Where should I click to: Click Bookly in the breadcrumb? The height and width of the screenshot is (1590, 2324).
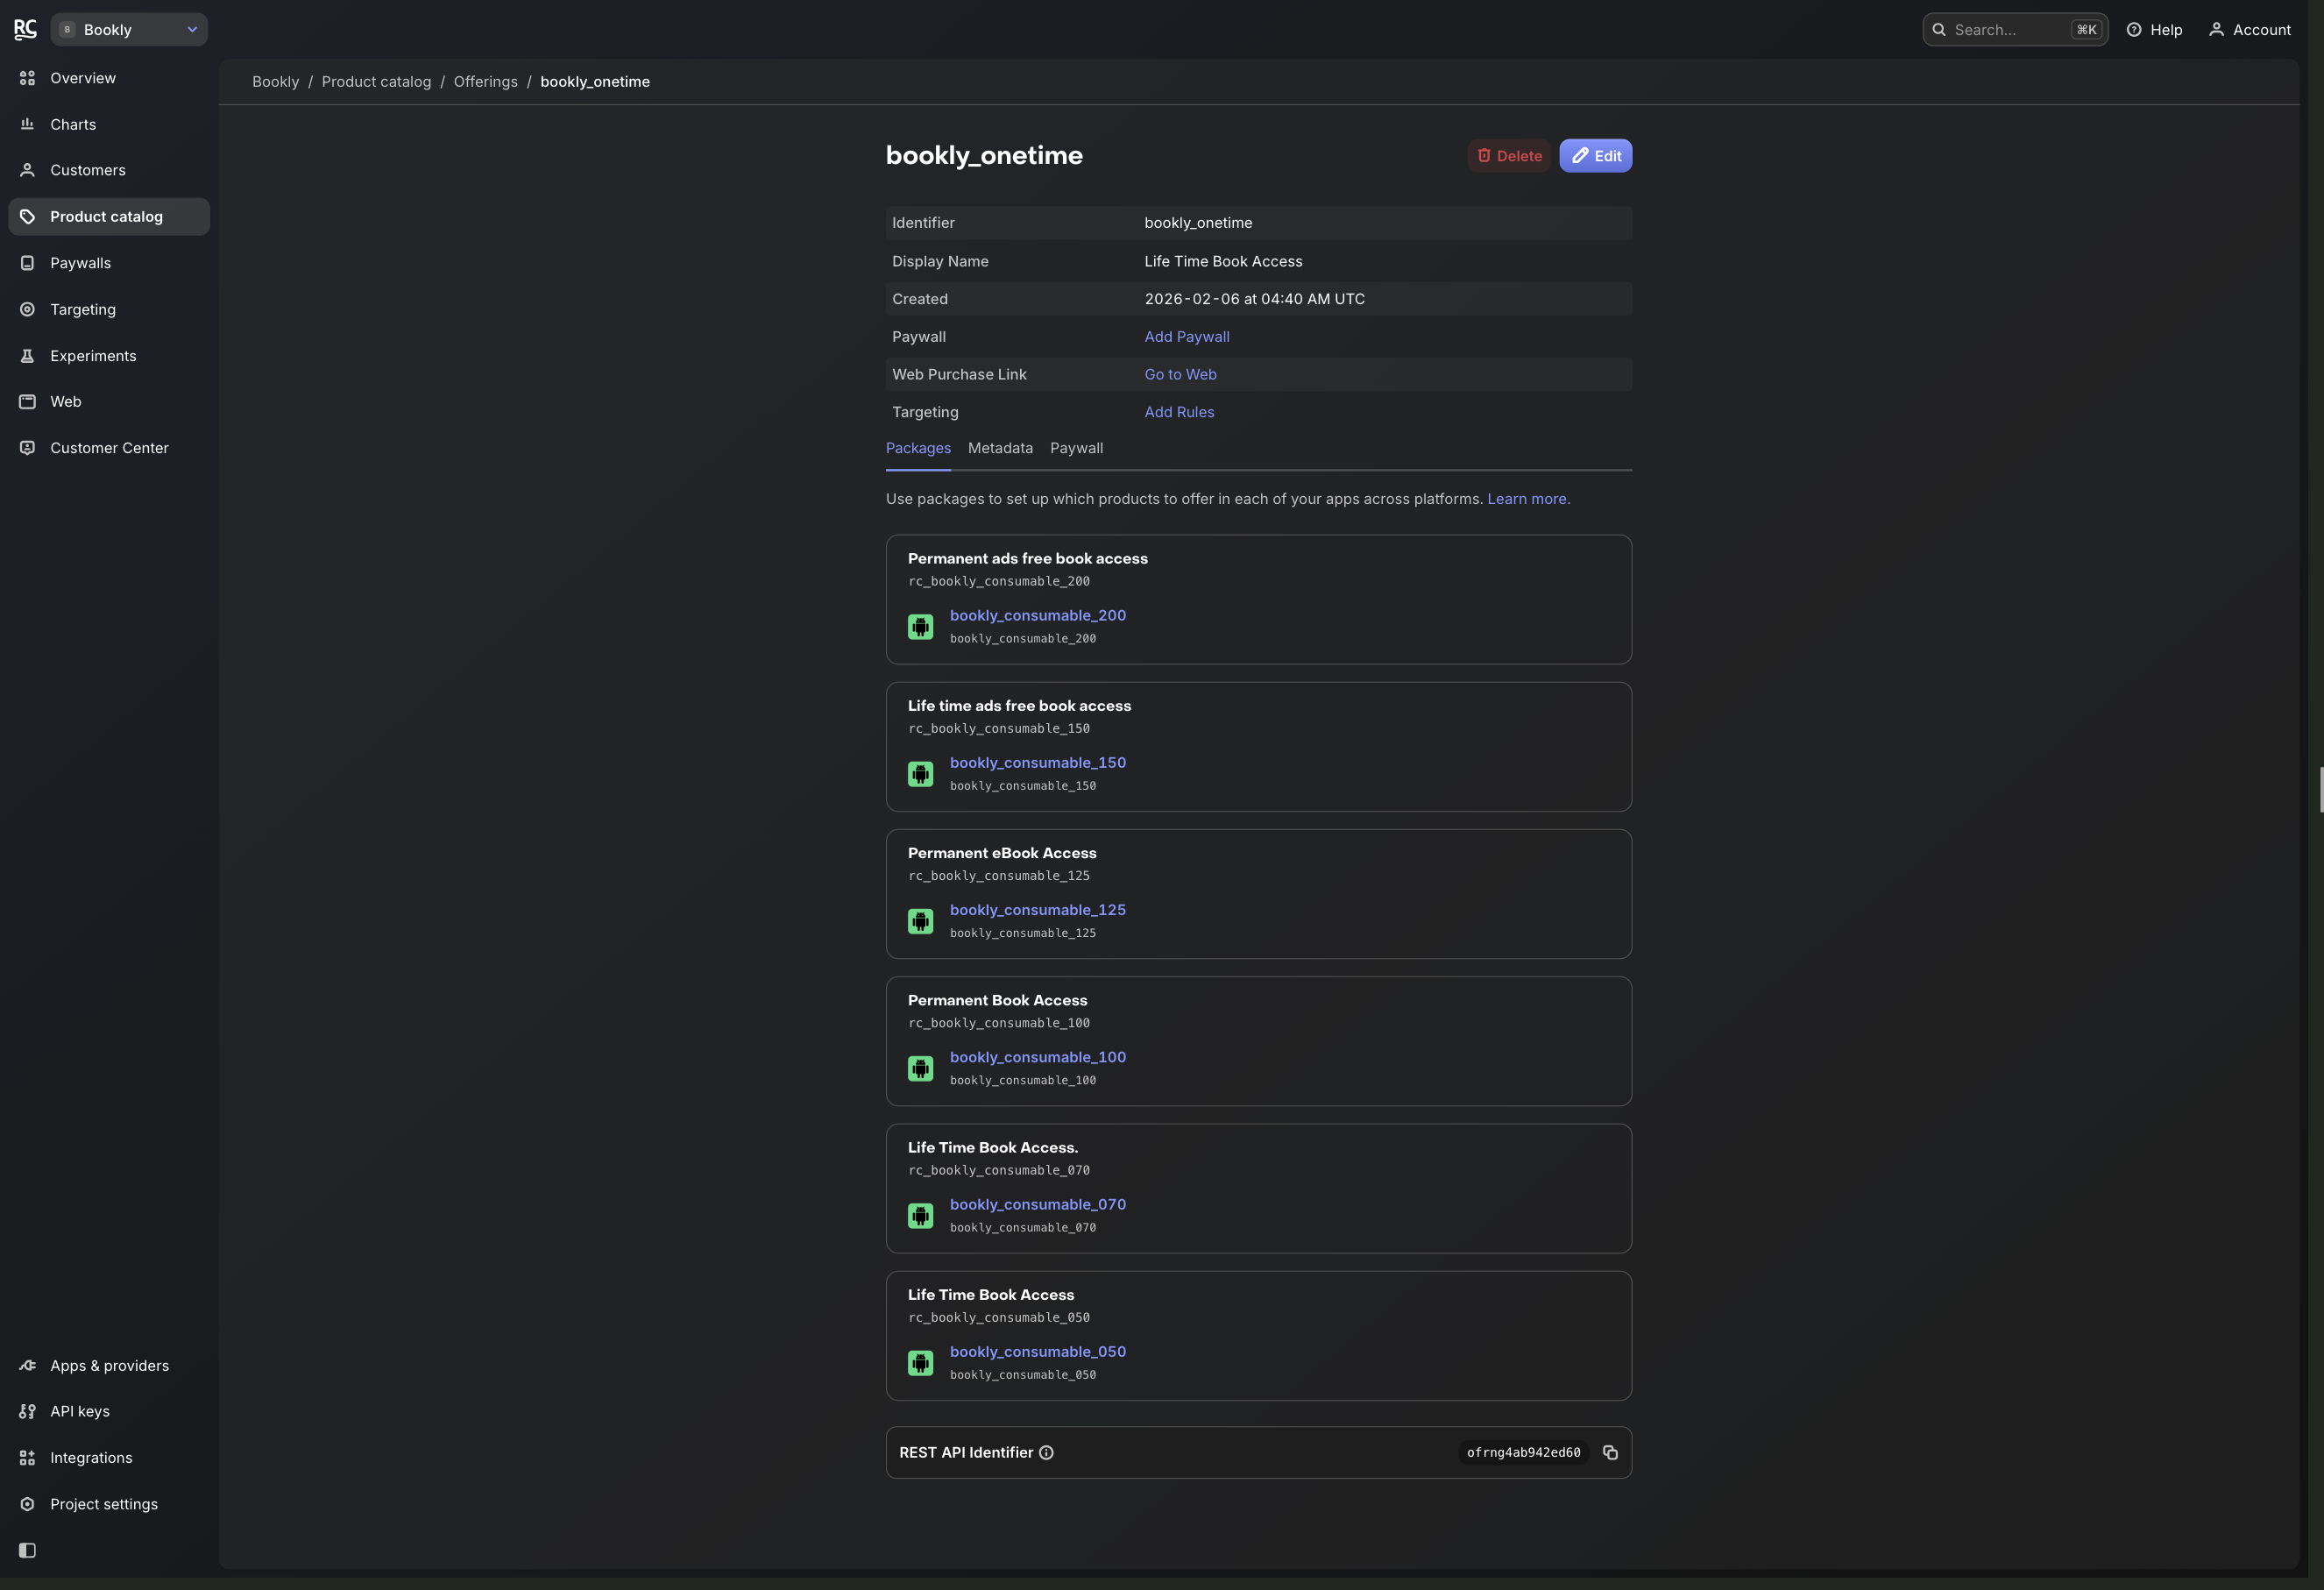(275, 82)
